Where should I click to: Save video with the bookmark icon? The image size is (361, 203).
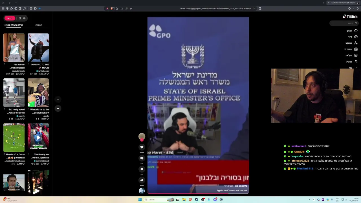click(142, 169)
